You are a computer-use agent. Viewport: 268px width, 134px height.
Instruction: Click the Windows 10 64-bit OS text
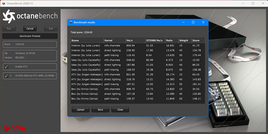point(25,53)
